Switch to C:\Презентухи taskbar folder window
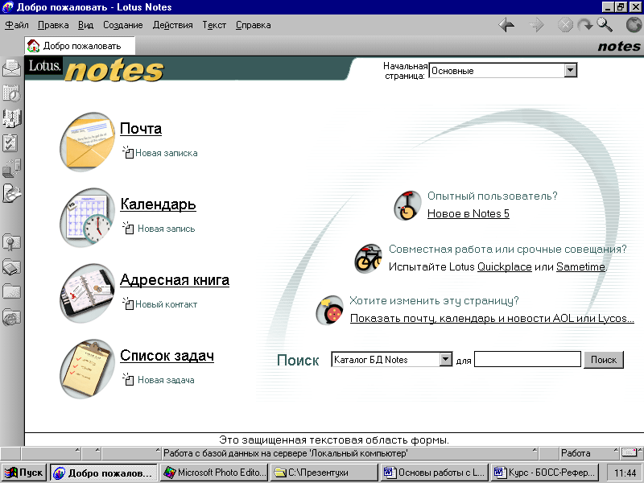This screenshot has height=483, width=644. coord(324,473)
